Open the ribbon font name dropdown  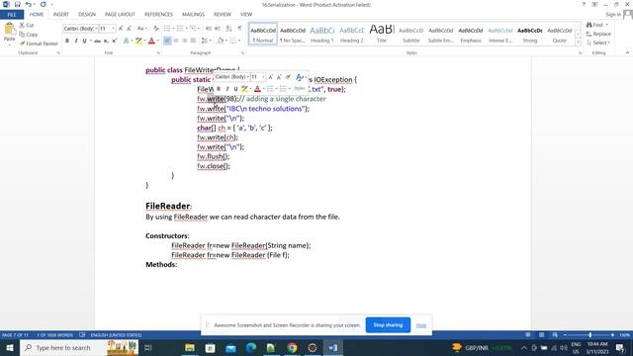point(96,29)
